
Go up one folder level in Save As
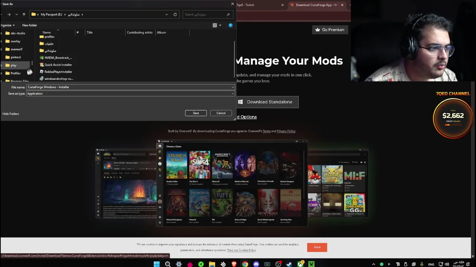pyautogui.click(x=24, y=14)
